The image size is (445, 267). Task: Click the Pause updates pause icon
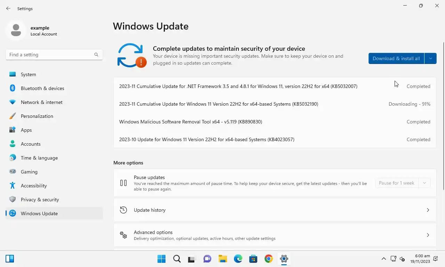click(x=123, y=183)
